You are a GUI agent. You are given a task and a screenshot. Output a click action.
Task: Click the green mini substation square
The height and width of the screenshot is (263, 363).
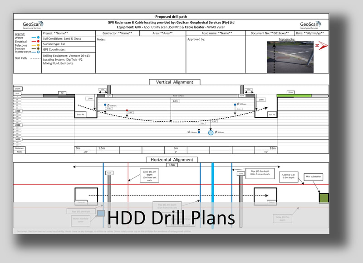click(x=324, y=198)
